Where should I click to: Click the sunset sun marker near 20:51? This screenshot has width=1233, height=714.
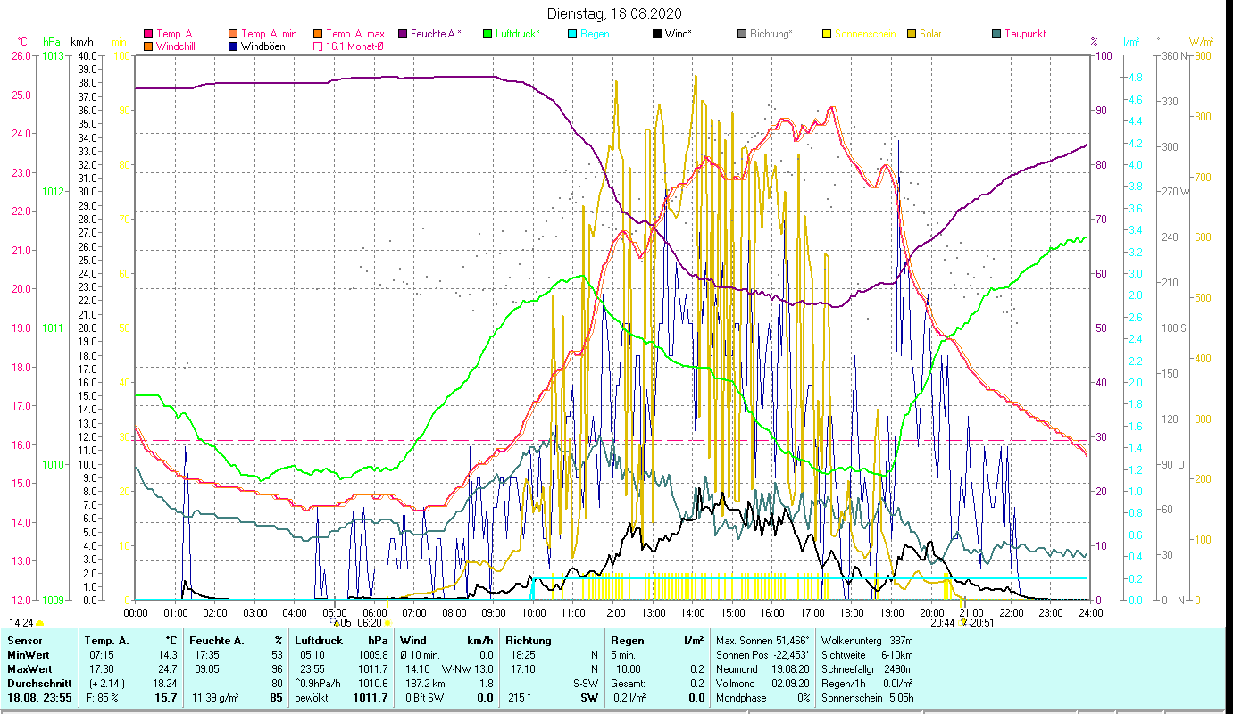[x=962, y=623]
